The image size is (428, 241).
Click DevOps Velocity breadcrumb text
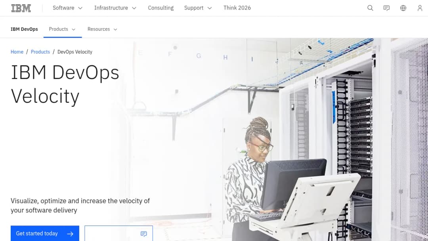click(75, 52)
